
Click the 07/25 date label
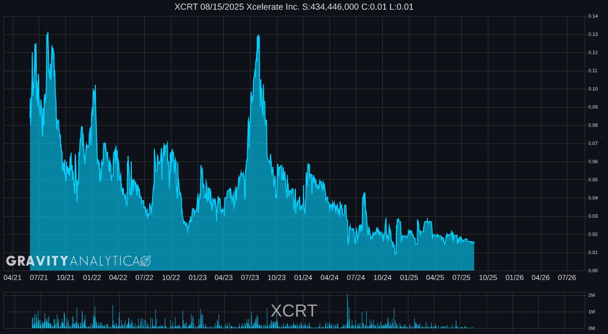(461, 278)
